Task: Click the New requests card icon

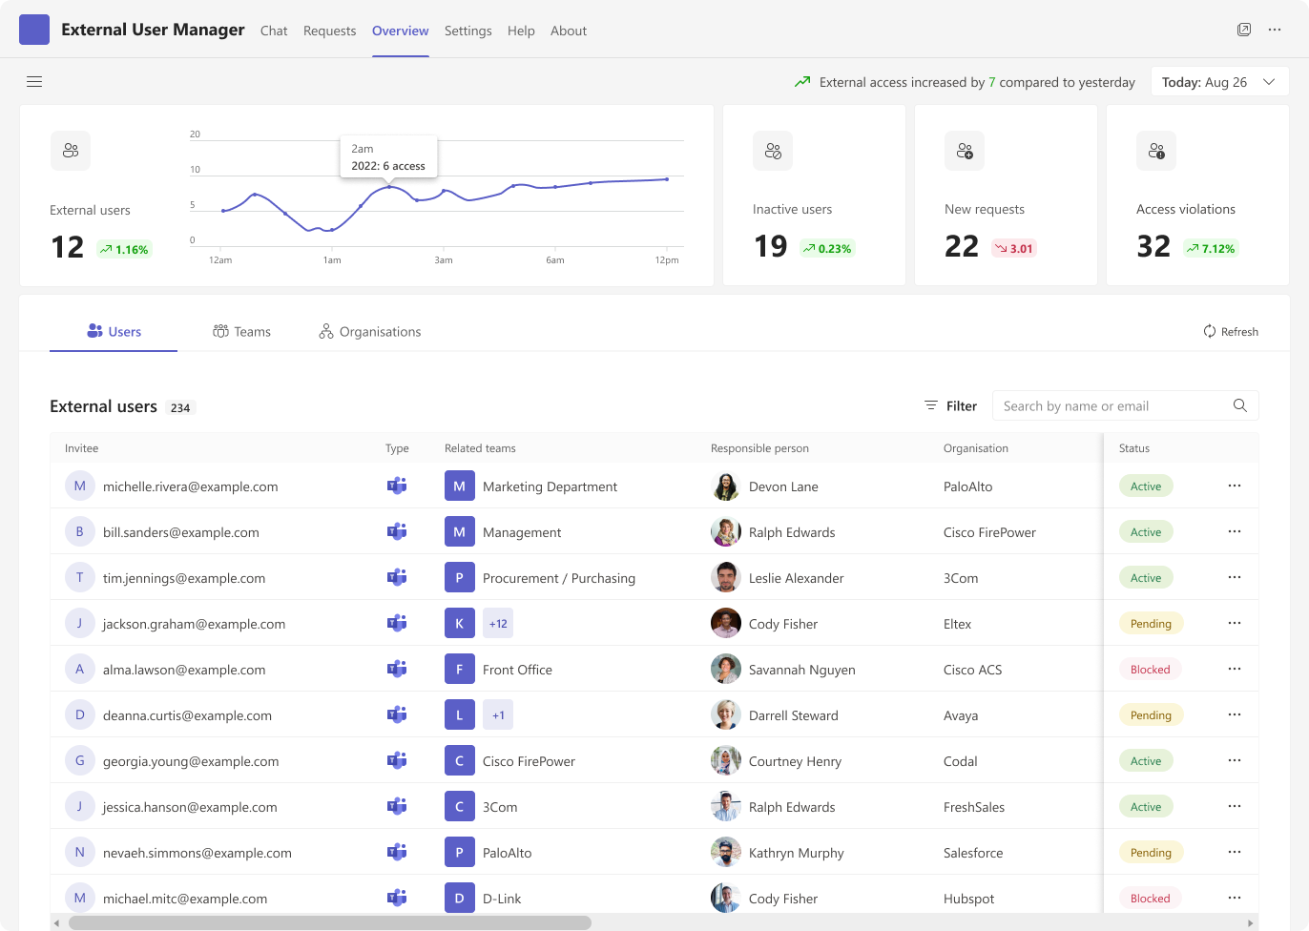Action: click(965, 151)
